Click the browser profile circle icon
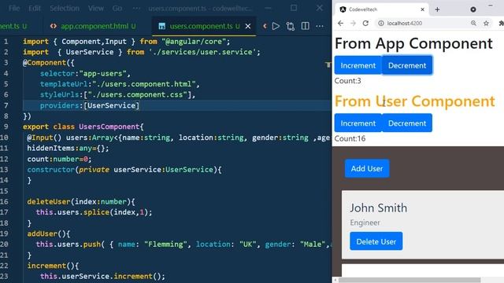 pyautogui.click(x=473, y=9)
